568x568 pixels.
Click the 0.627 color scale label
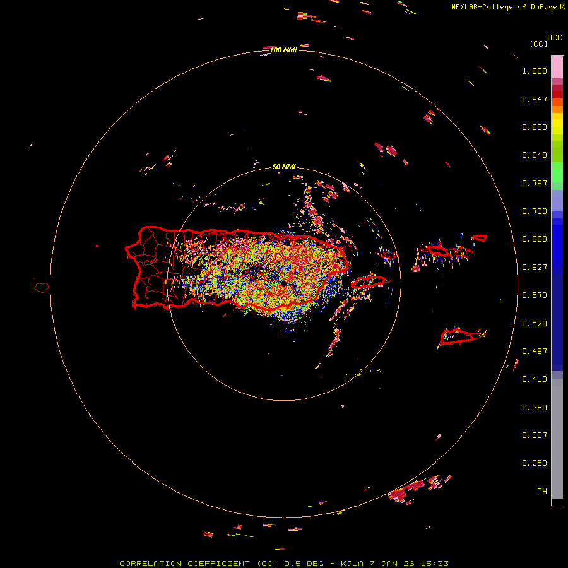(x=535, y=268)
